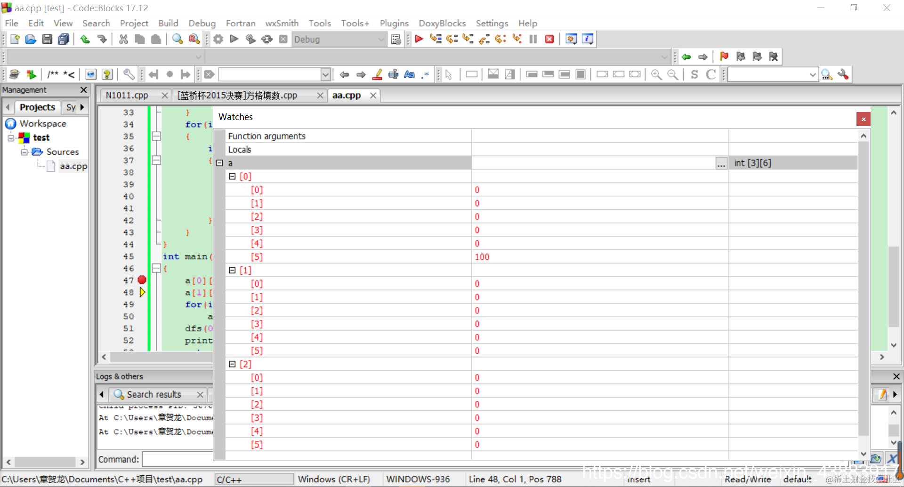Close the Watches window
Image resolution: width=904 pixels, height=487 pixels.
point(864,119)
